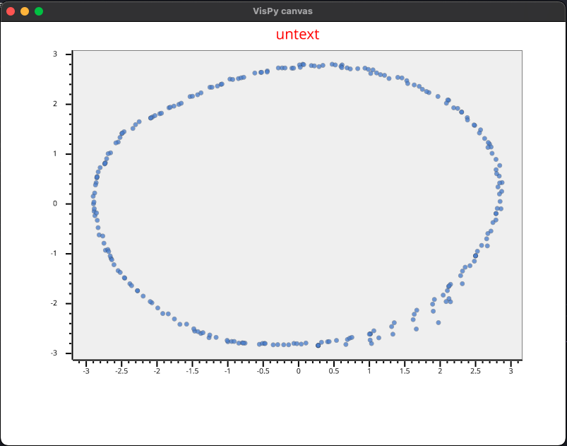Click y-axis tick label '-1'
Screen dimensions: 567x446
point(54,254)
